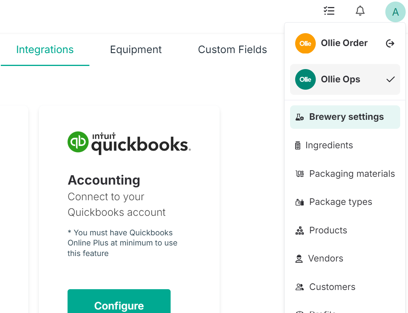Click the Ingredients icon

pyautogui.click(x=298, y=146)
